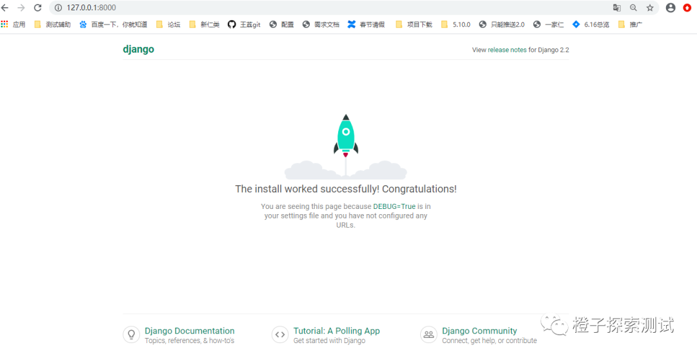The height and width of the screenshot is (356, 697).
Task: Open Django Community link
Action: (x=479, y=331)
